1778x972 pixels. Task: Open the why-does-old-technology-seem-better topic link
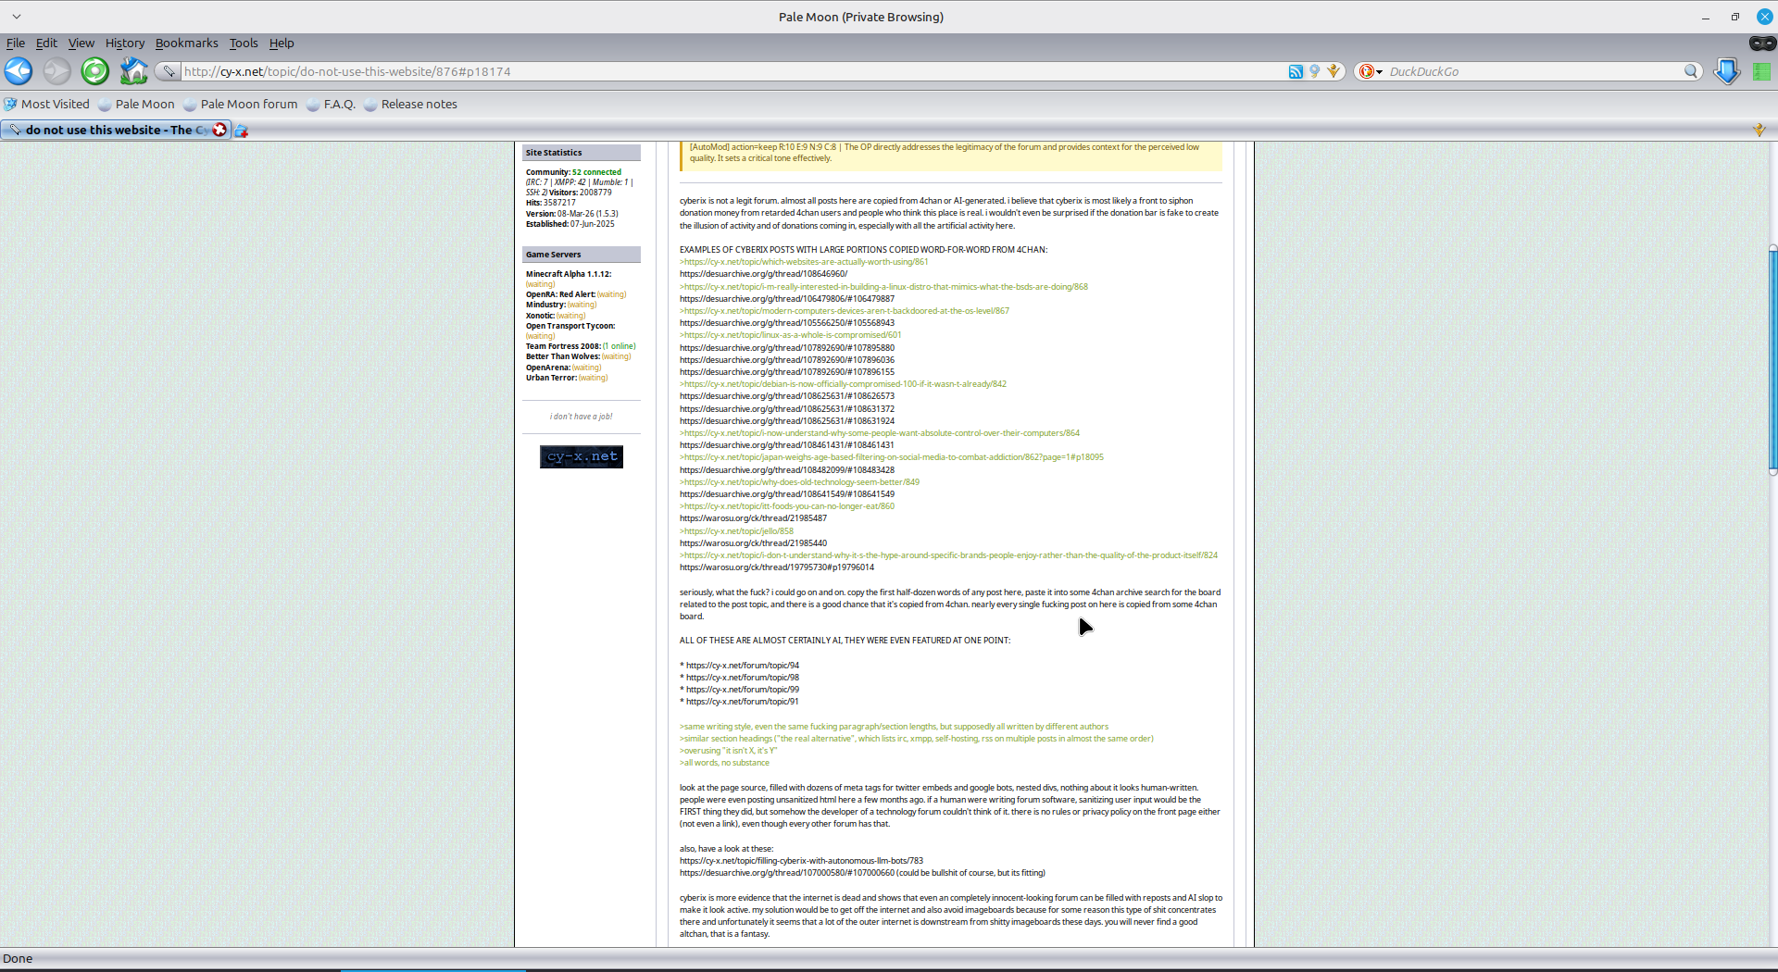pos(801,482)
